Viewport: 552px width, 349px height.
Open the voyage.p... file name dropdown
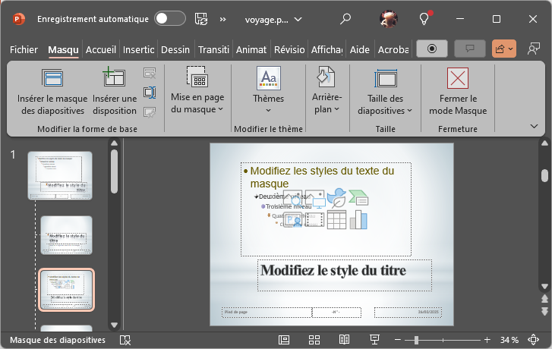tap(273, 20)
